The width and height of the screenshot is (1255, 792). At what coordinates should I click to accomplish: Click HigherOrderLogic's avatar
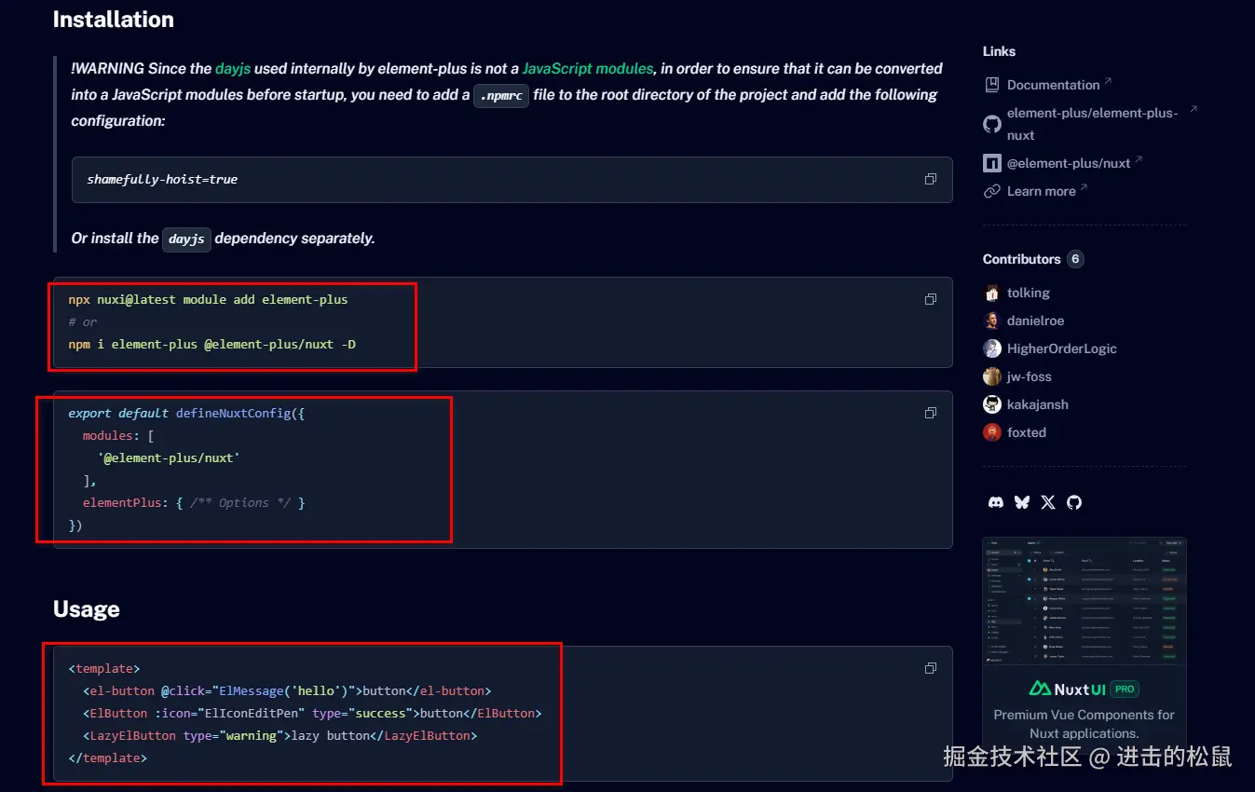[x=992, y=348]
